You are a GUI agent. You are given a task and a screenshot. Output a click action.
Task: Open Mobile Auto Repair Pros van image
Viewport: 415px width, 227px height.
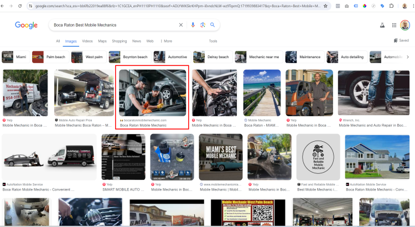pos(84,92)
